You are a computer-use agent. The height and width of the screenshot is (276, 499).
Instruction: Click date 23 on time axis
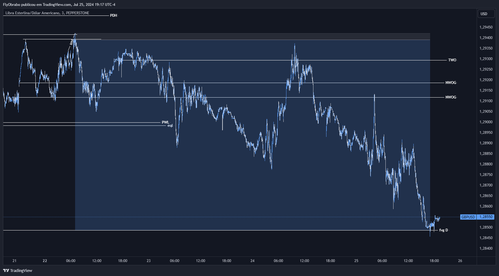pyautogui.click(x=148, y=261)
